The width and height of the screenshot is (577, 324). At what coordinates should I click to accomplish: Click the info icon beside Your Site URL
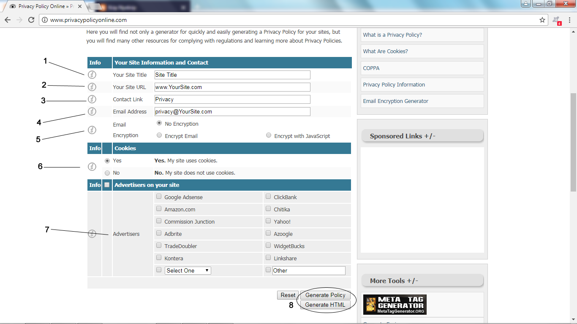coord(92,87)
